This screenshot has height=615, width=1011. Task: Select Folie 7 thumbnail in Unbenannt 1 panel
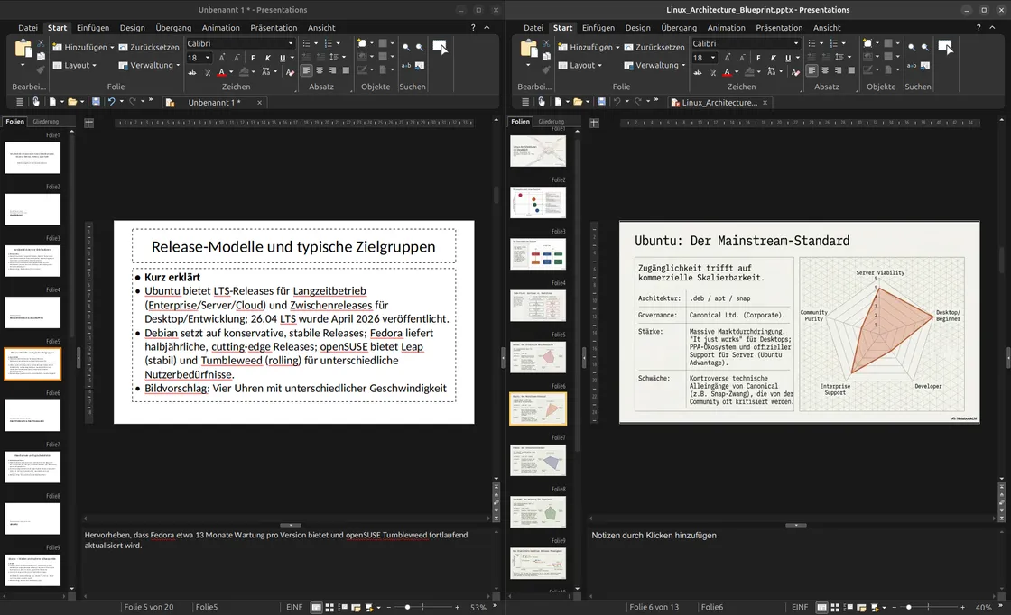tap(32, 467)
